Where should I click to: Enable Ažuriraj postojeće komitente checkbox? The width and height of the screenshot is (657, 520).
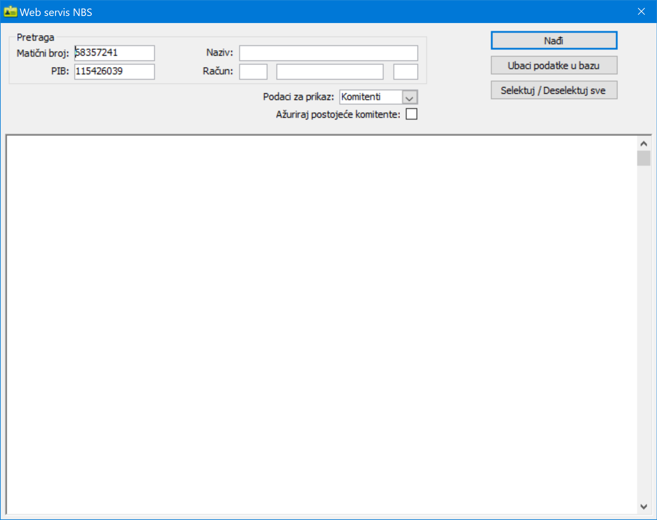411,114
